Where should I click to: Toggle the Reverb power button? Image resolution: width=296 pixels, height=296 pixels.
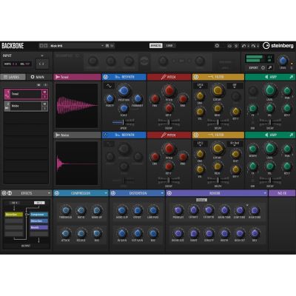169,193
